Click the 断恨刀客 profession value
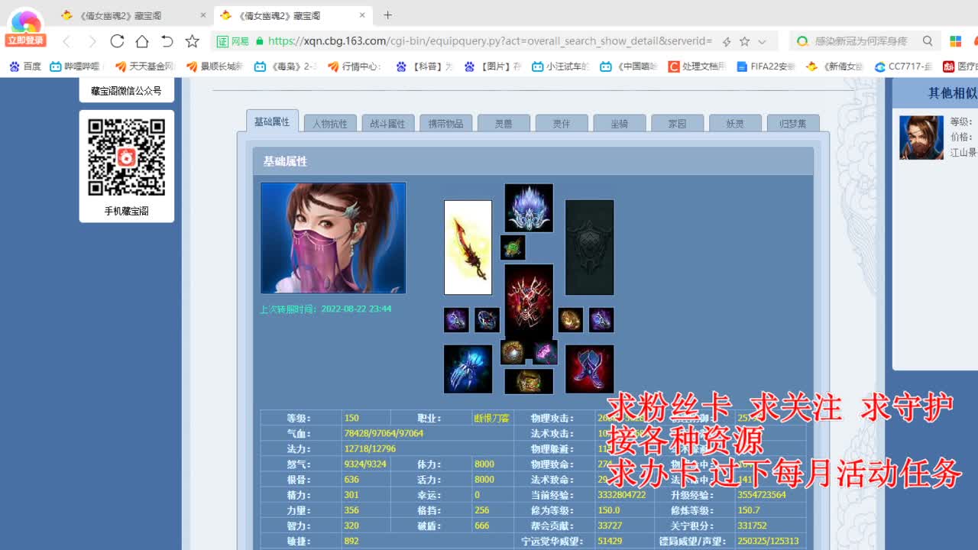Viewport: 978px width, 550px height. (491, 418)
